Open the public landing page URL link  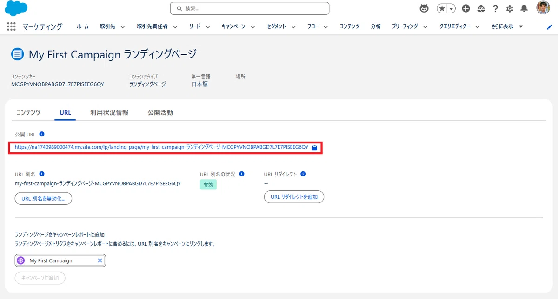[161, 147]
